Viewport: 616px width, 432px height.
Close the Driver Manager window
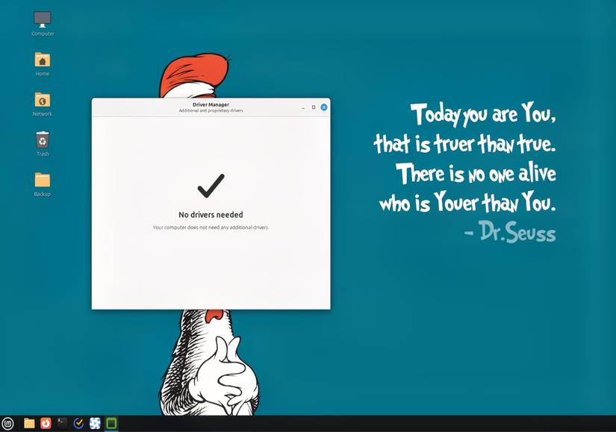point(323,107)
